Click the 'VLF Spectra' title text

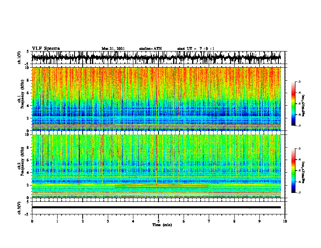(x=46, y=49)
